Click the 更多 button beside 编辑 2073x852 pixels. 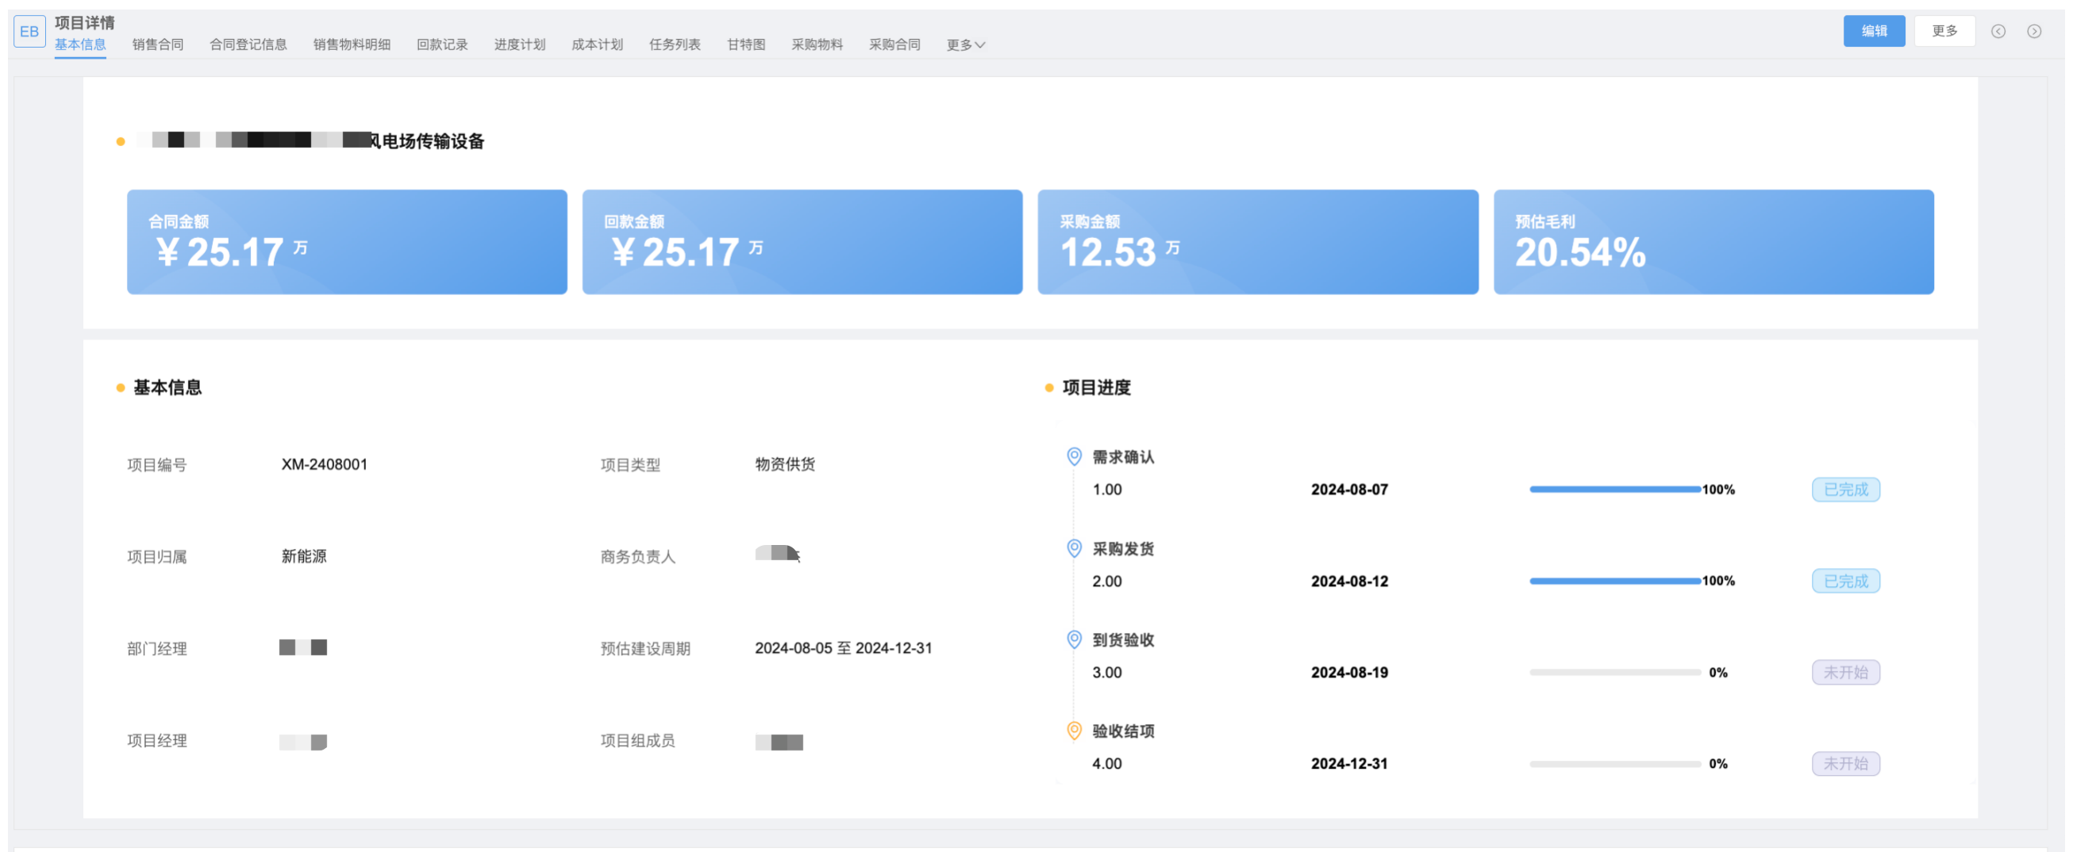click(x=1944, y=32)
